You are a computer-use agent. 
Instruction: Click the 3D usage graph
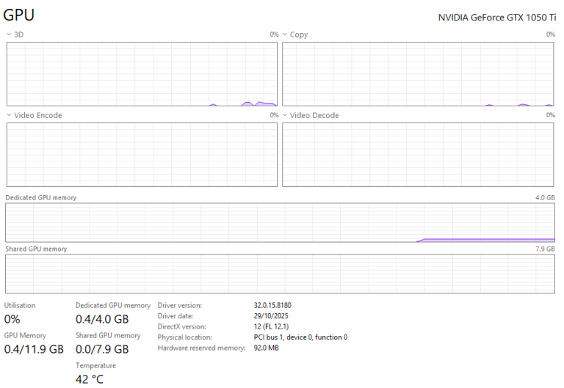coord(142,74)
